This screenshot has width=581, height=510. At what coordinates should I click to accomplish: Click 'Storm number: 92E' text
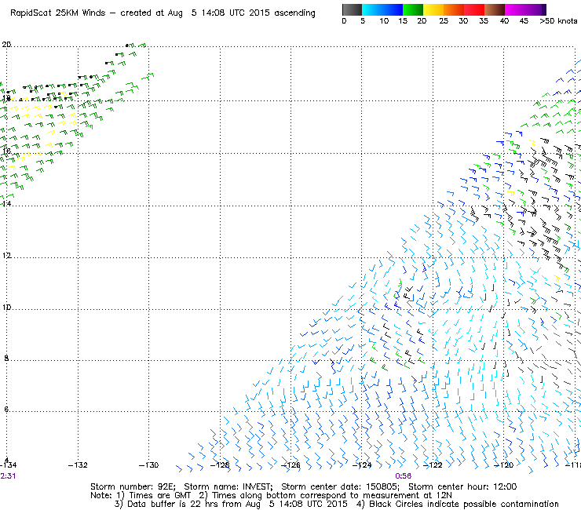click(x=133, y=486)
